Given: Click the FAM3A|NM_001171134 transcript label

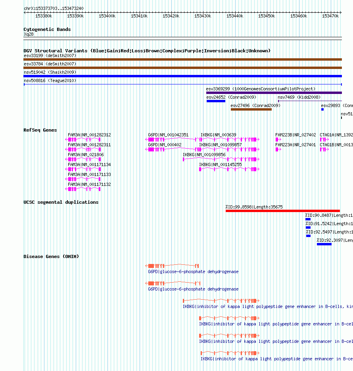Looking at the screenshot, I should 89,164.
